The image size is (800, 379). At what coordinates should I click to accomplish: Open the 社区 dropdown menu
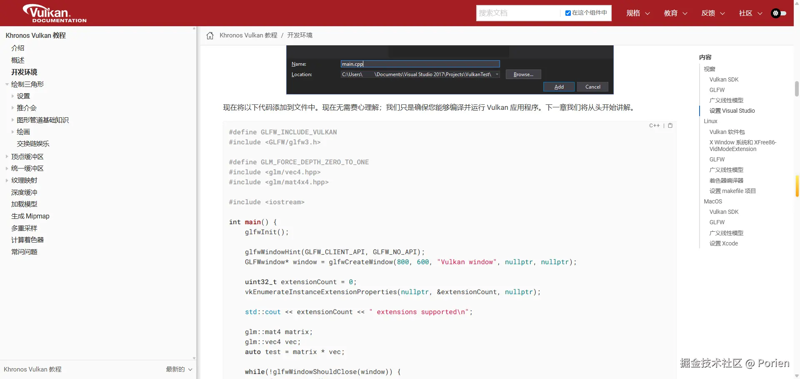click(750, 13)
